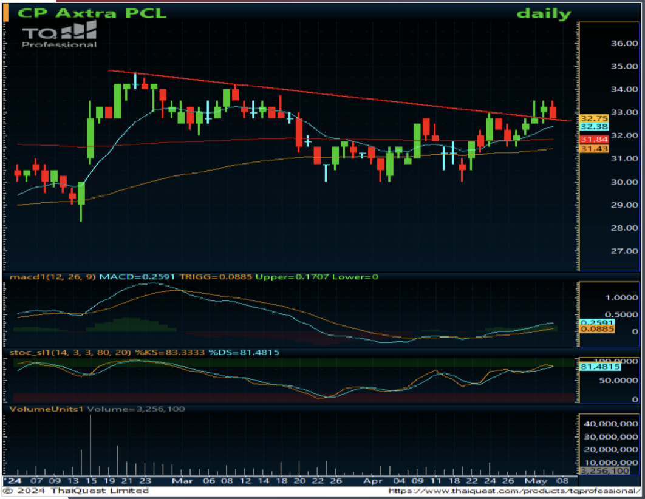Click the 35.00 price axis label
Image resolution: width=645 pixels, height=499 pixels.
click(x=624, y=66)
